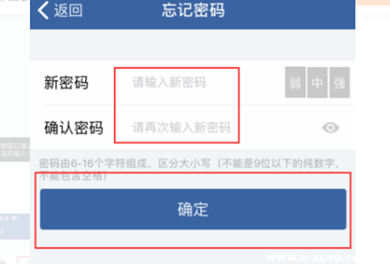Click the 忘记密码 page title
This screenshot has width=390, height=264.
(193, 10)
